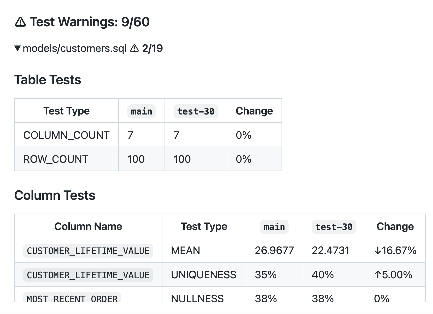Click the warning icon beside Test Warnings heading
This screenshot has height=314, width=433.
(x=20, y=22)
